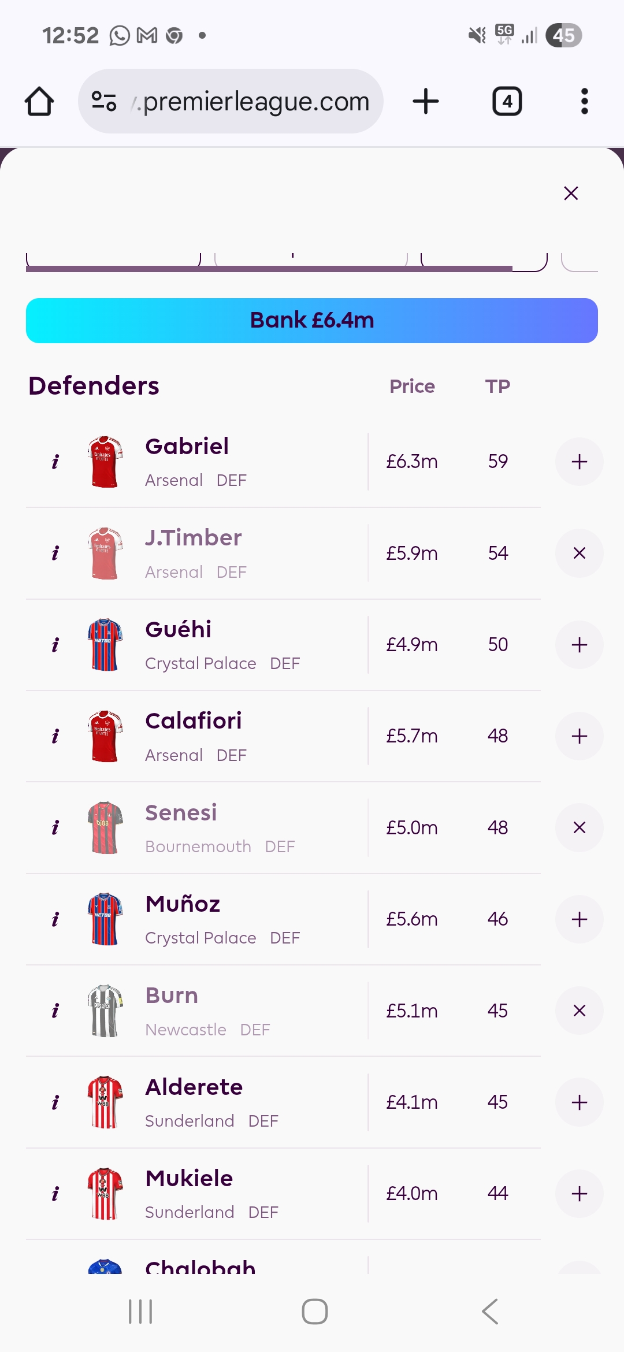Add Muñoz to the team
This screenshot has width=624, height=1352.
click(579, 919)
